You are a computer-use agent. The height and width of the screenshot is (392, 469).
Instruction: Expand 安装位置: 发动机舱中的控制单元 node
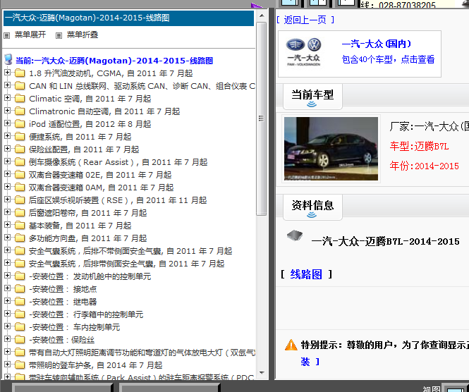coord(8,276)
